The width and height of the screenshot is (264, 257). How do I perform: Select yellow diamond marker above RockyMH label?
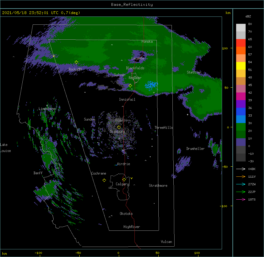point(76,62)
